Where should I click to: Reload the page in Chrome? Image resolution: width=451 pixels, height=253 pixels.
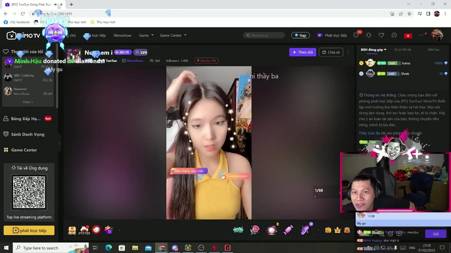click(23, 14)
